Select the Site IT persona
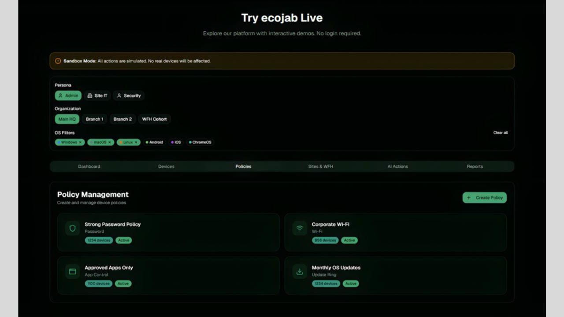The height and width of the screenshot is (317, 564). [x=97, y=96]
